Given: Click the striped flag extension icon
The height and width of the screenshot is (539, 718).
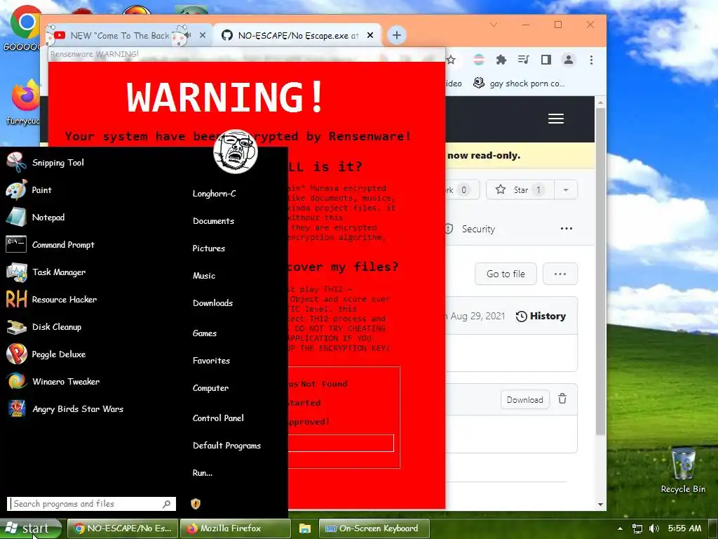Looking at the screenshot, I should click(x=479, y=60).
